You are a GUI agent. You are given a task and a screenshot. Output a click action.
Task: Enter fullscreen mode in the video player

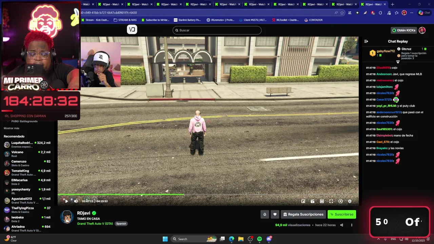331,201
